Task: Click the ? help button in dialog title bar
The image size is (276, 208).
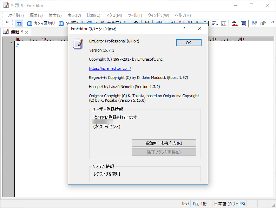Action: (x=184, y=28)
